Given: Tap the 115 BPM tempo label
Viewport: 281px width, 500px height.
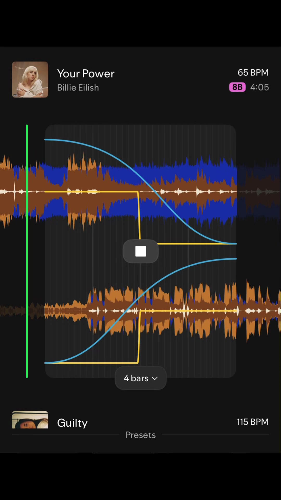Looking at the screenshot, I should pos(252,422).
